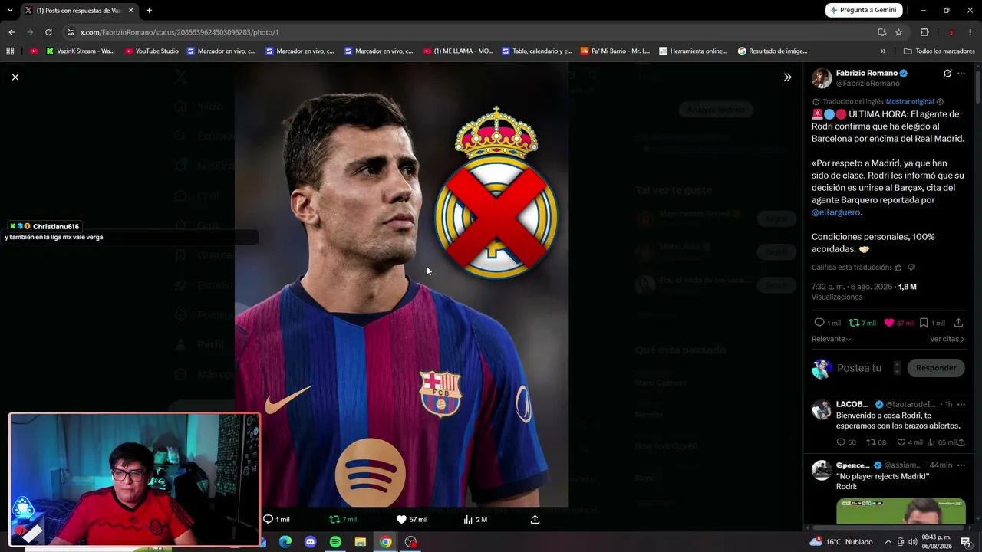982x552 pixels.
Task: Unlike the post with the pink heart
Action: [x=889, y=323]
